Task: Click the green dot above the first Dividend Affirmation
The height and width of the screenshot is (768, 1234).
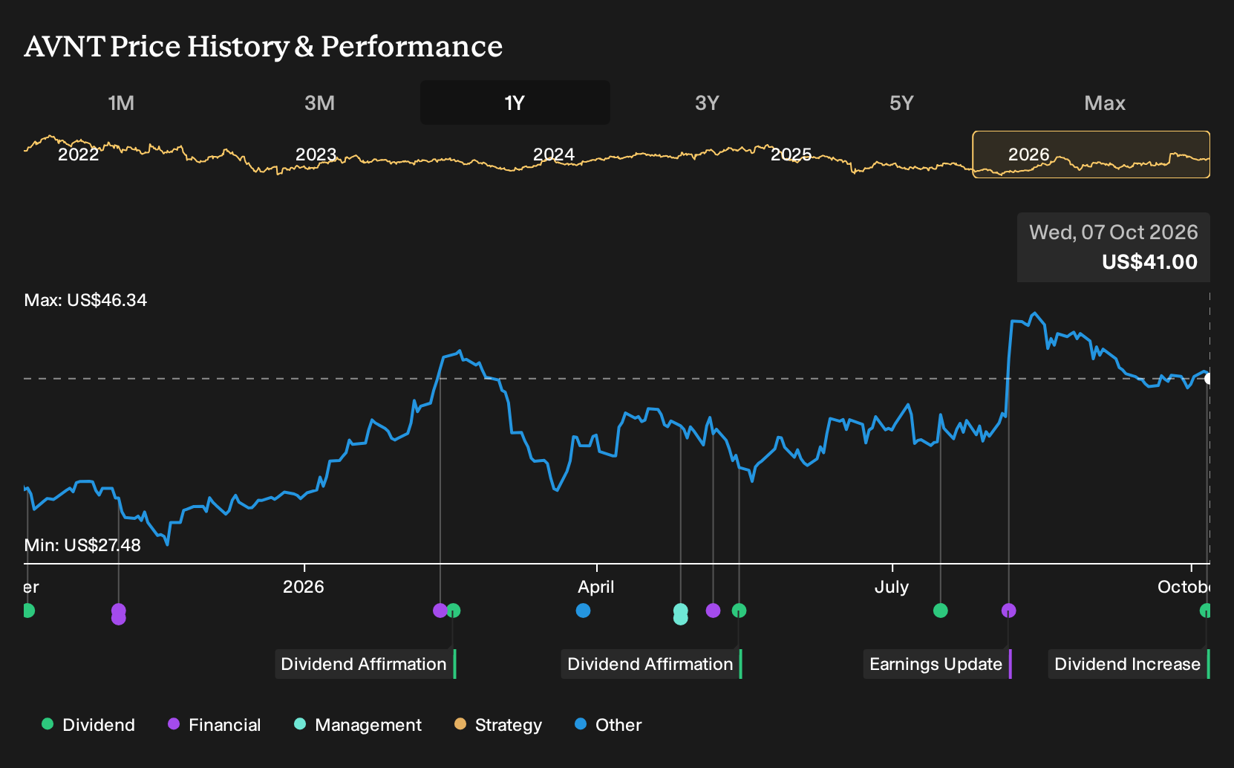Action: tap(454, 611)
